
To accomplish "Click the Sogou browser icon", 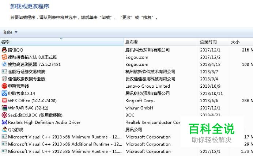I will [x=4, y=64].
